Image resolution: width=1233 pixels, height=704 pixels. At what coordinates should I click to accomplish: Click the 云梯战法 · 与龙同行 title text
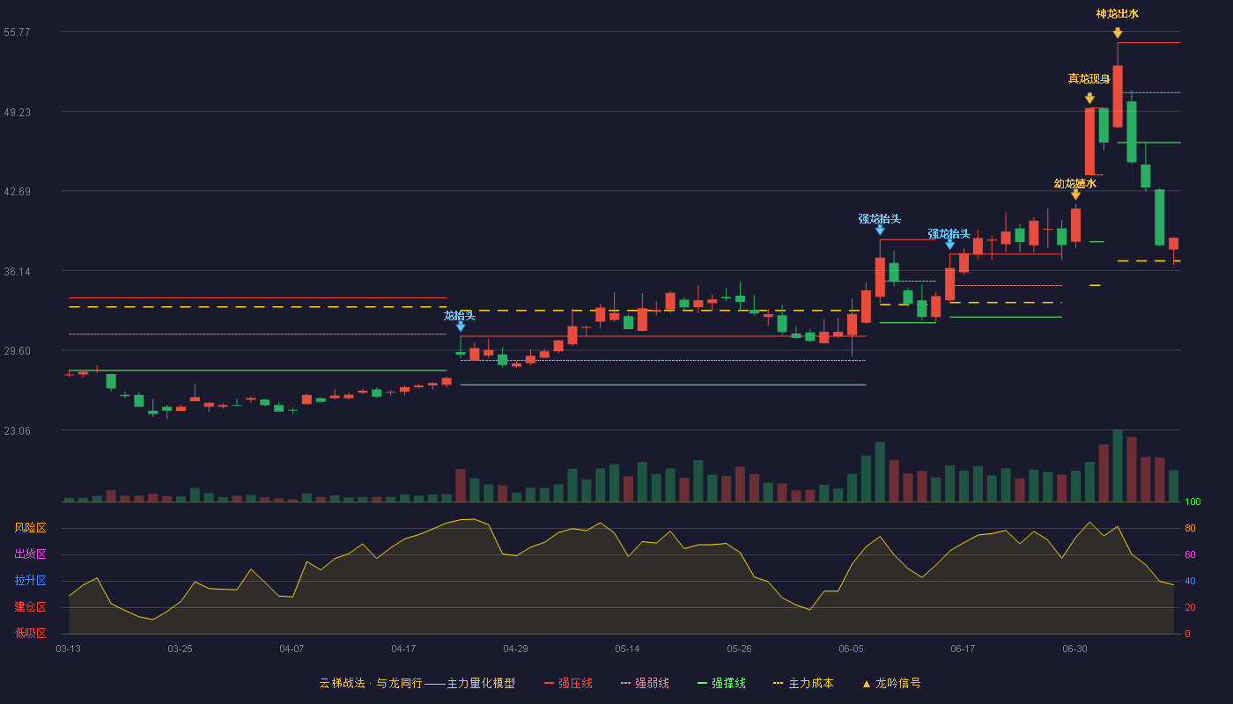click(x=371, y=683)
